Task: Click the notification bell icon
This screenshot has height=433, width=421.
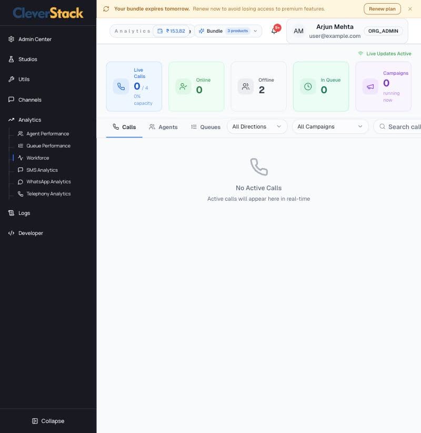Action: point(274,31)
